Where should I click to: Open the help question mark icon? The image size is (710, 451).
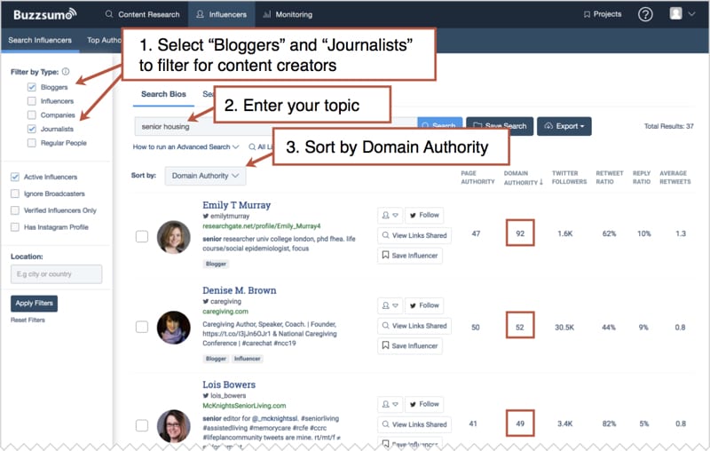click(645, 14)
